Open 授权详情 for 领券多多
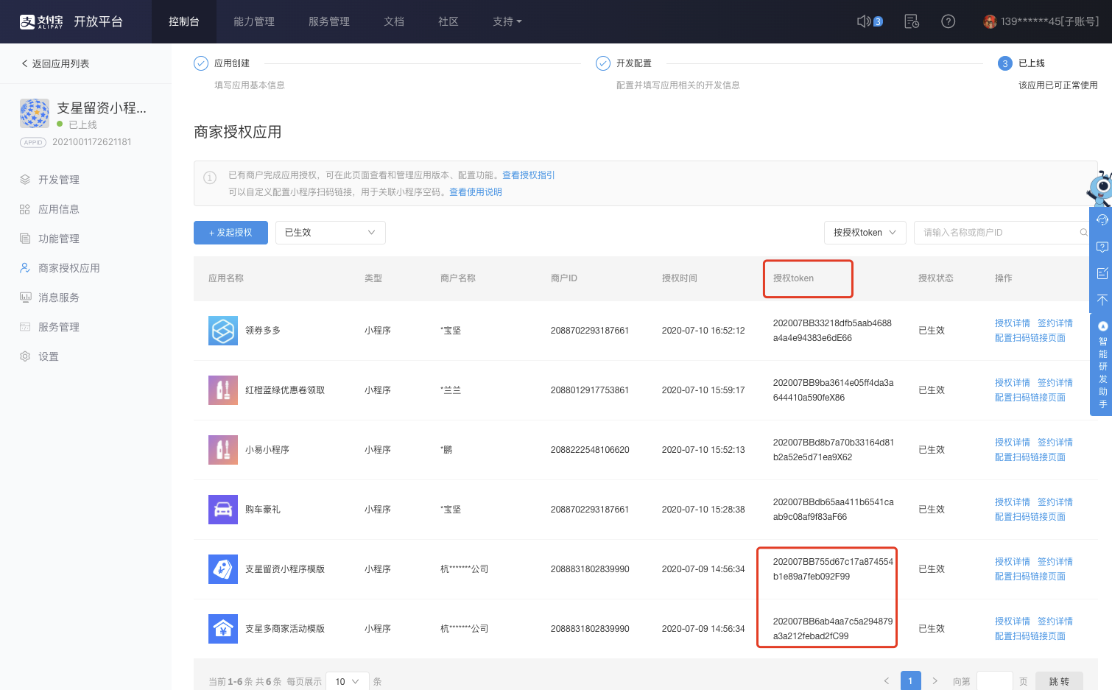This screenshot has width=1112, height=690. tap(1013, 323)
